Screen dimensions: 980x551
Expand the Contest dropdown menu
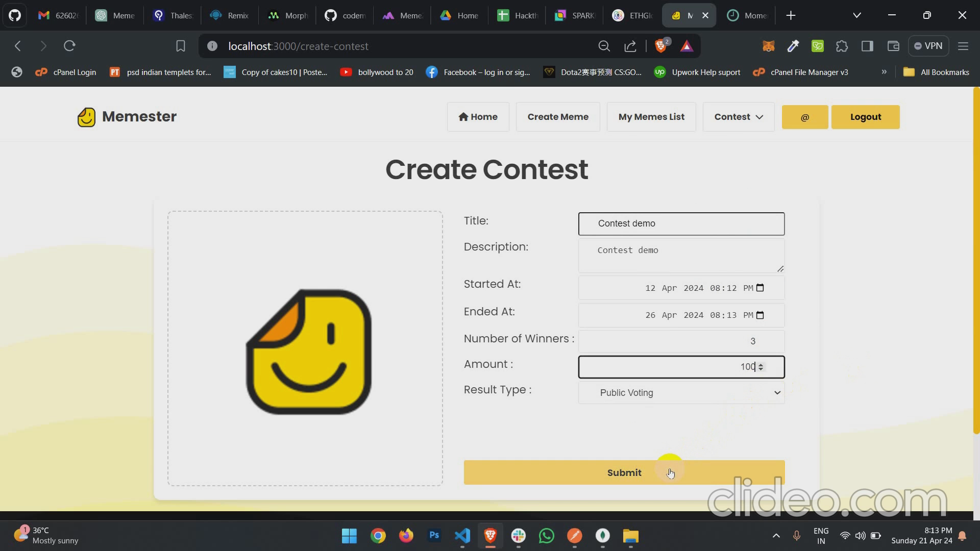pyautogui.click(x=738, y=117)
